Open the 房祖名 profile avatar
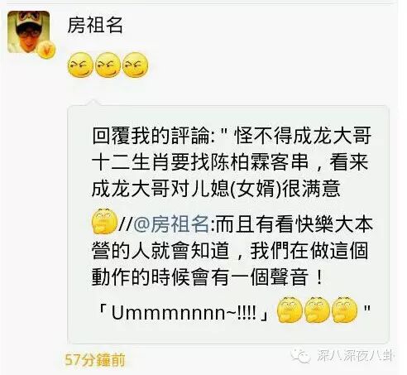 click(28, 32)
